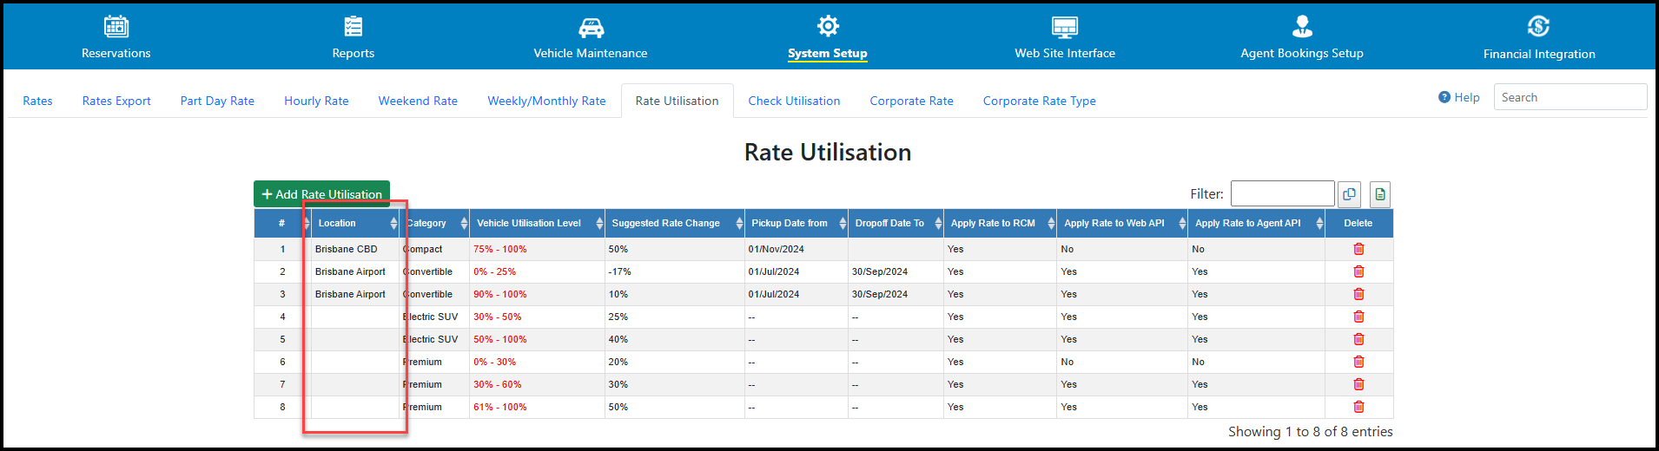Open the Weekly/Monthly Rate tab
This screenshot has height=451, width=1659.
546,101
